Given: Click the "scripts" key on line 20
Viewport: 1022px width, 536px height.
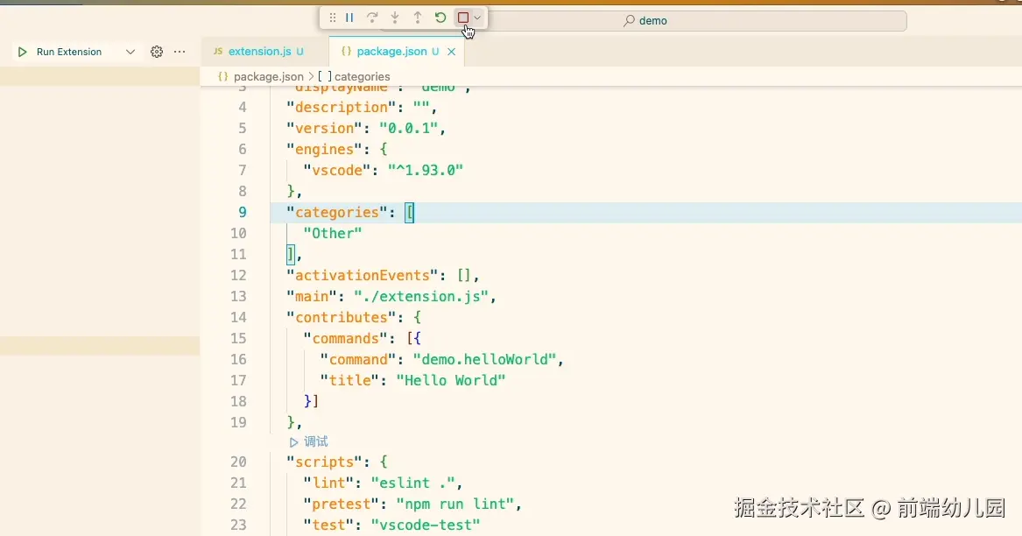Looking at the screenshot, I should click(x=325, y=462).
